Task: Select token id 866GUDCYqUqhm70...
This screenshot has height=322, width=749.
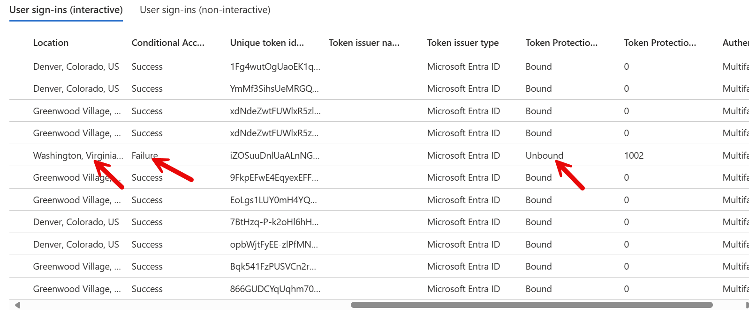Action: 275,289
